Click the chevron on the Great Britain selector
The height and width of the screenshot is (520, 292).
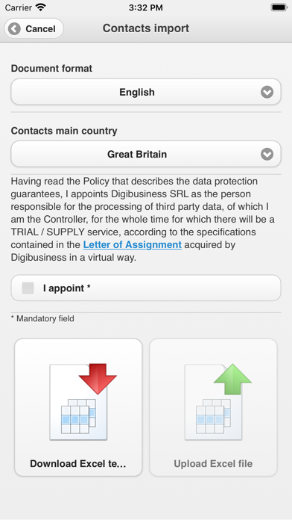(267, 154)
